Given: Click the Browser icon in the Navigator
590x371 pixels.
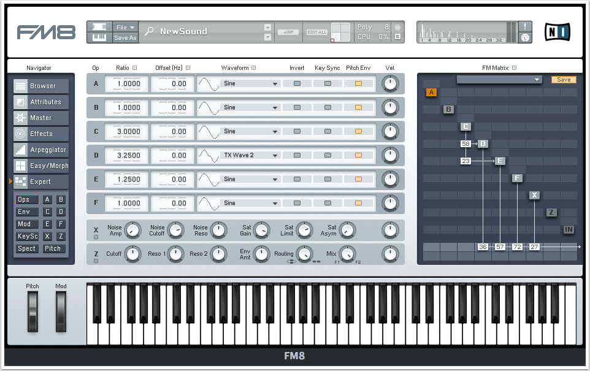Looking at the screenshot, I should (20, 86).
